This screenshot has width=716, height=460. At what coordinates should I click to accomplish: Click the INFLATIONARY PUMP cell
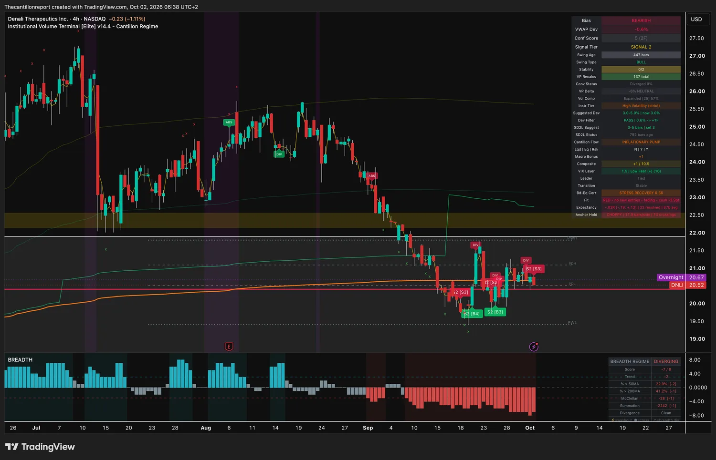[641, 142]
